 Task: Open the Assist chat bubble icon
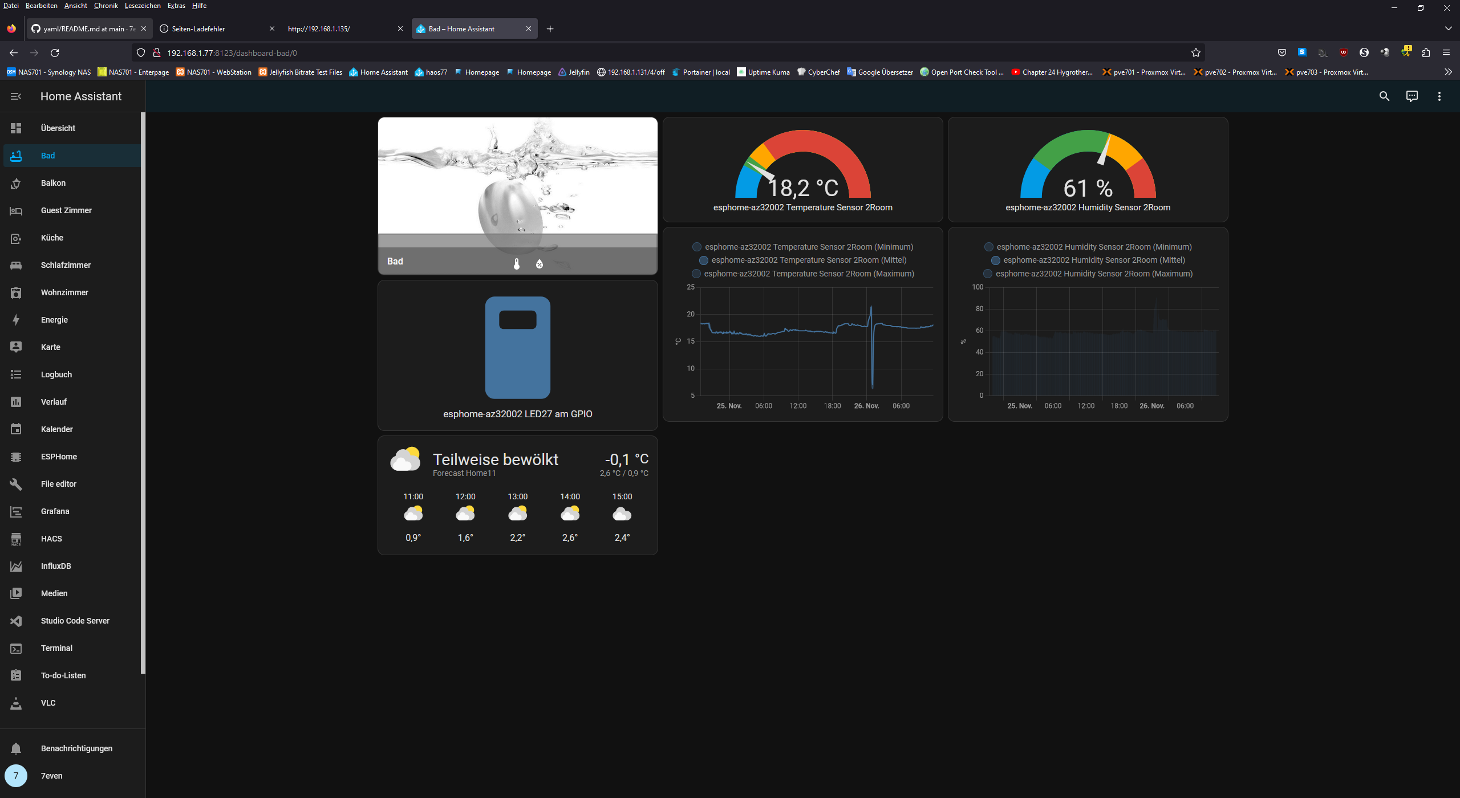(x=1412, y=96)
